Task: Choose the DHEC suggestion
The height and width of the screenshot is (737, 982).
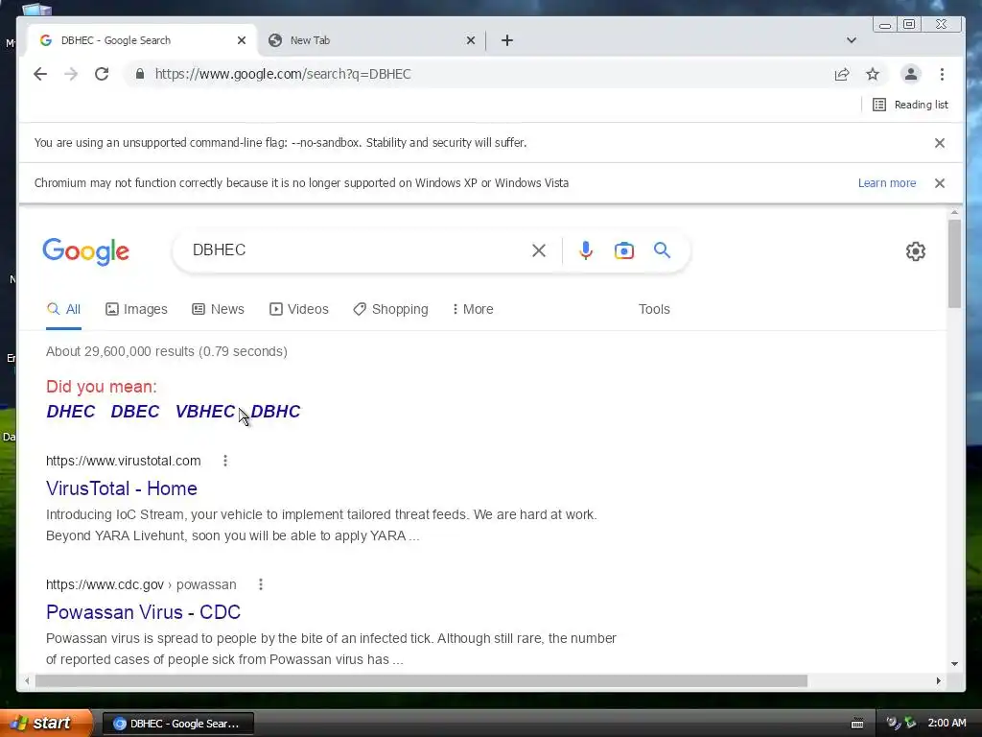Action: [x=71, y=411]
